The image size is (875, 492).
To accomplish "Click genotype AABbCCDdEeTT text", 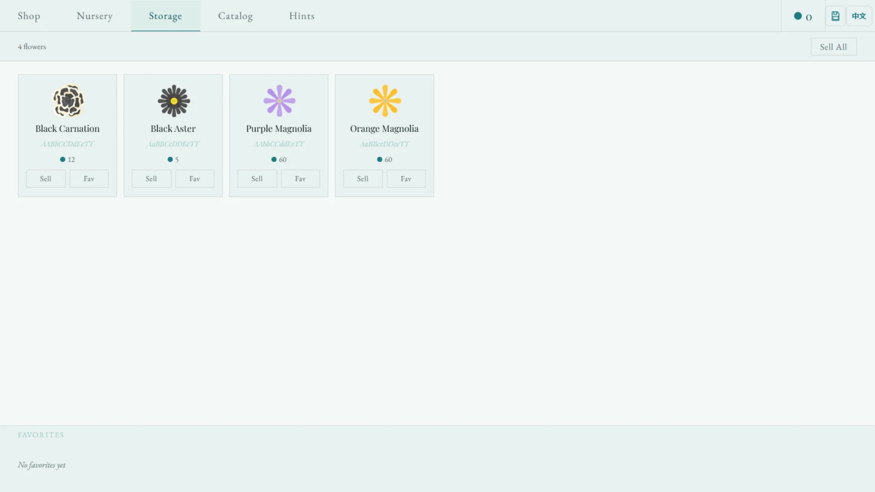I will click(x=67, y=144).
